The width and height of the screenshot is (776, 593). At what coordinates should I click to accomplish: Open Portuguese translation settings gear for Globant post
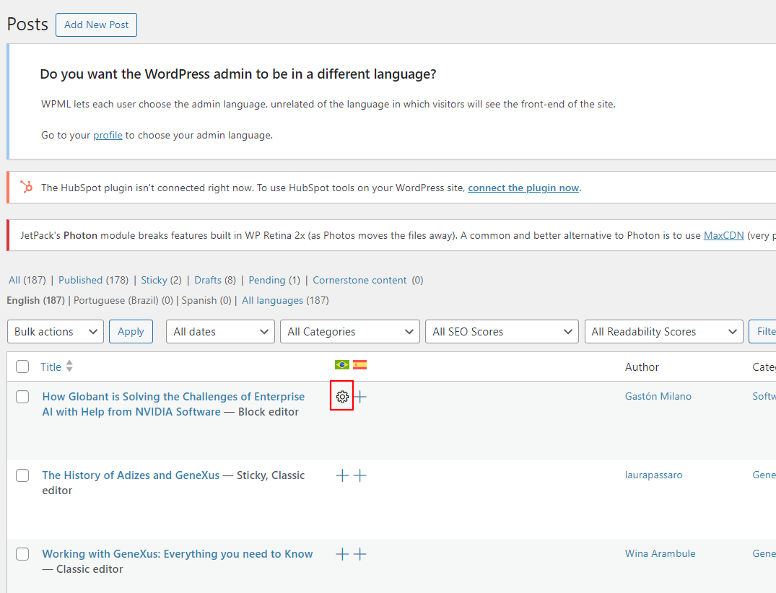pyautogui.click(x=342, y=396)
